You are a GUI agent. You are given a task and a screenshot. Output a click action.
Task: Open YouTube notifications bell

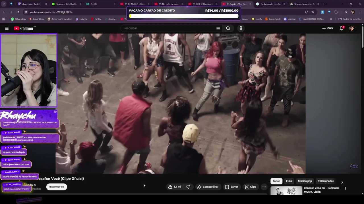coord(342,28)
